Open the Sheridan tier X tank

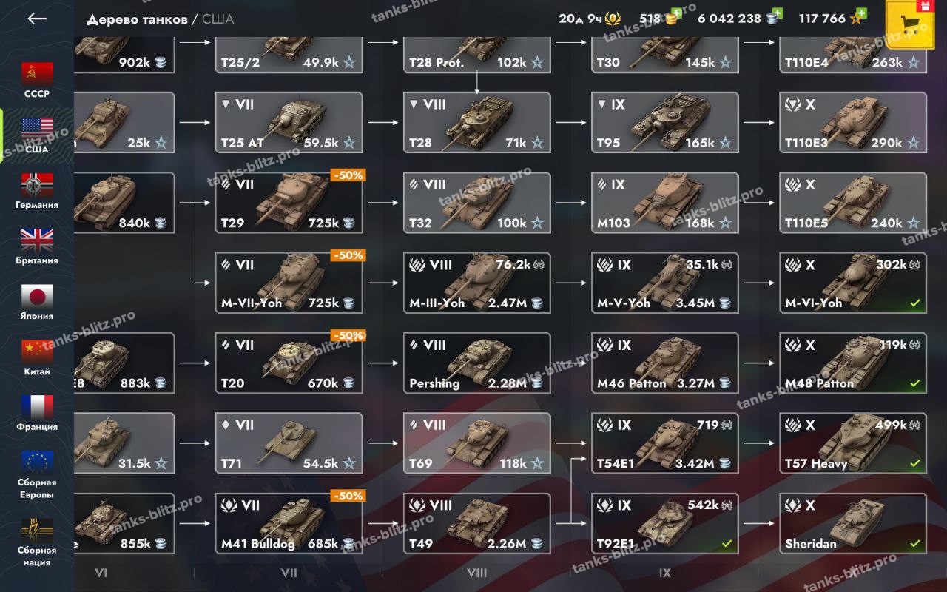(853, 524)
